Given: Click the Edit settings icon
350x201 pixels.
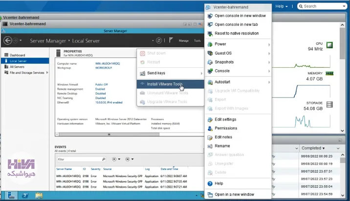Looking at the screenshot, I should [210, 120].
